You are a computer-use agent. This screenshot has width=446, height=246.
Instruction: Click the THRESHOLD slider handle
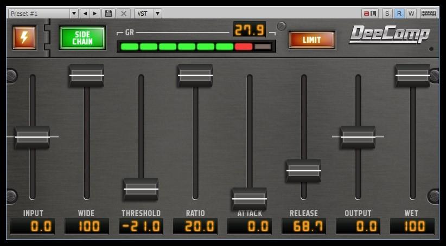click(x=141, y=190)
